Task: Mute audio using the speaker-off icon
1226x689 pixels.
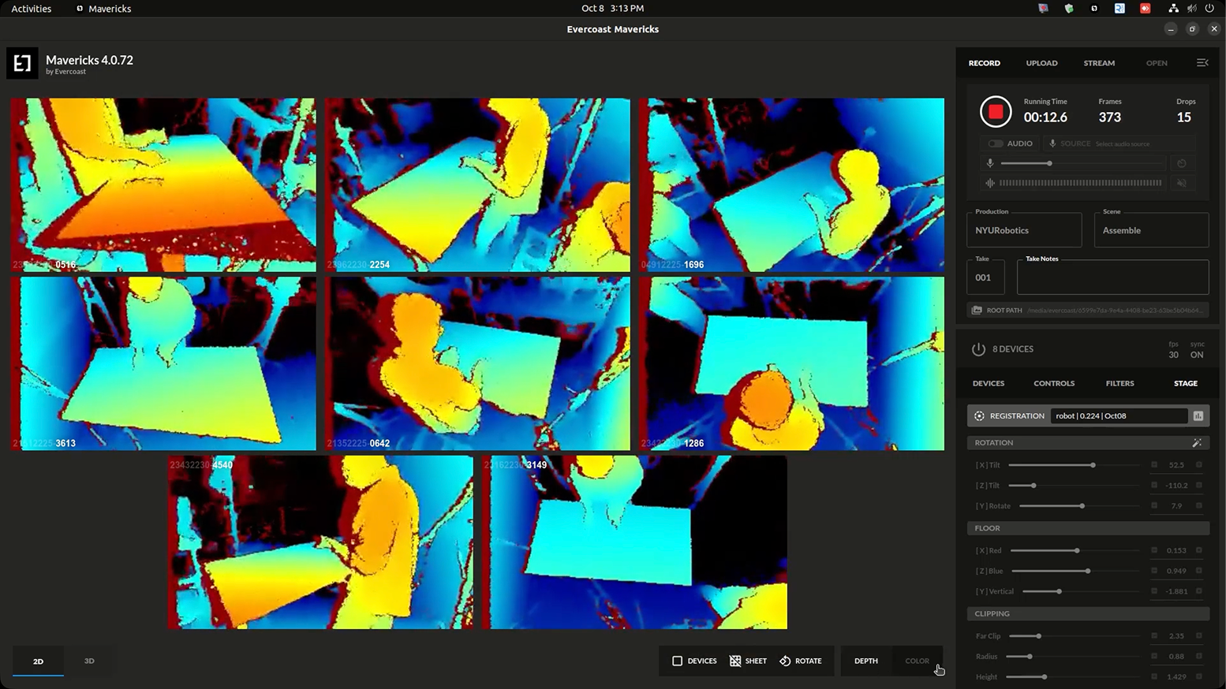Action: [1182, 183]
